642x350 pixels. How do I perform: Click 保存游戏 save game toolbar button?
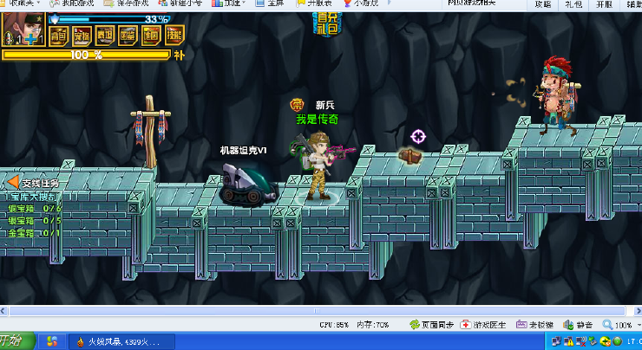coord(127,3)
